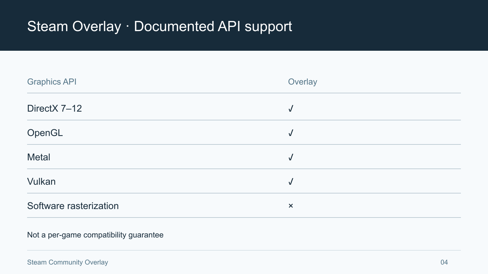Click the checkmark in the Vulkan row
488x274 pixels.
tap(291, 182)
